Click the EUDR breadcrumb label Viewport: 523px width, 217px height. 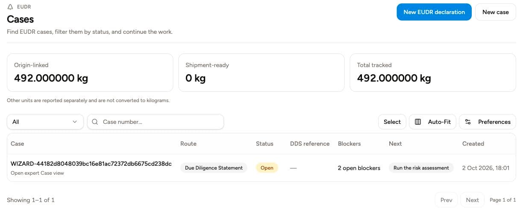tap(24, 7)
